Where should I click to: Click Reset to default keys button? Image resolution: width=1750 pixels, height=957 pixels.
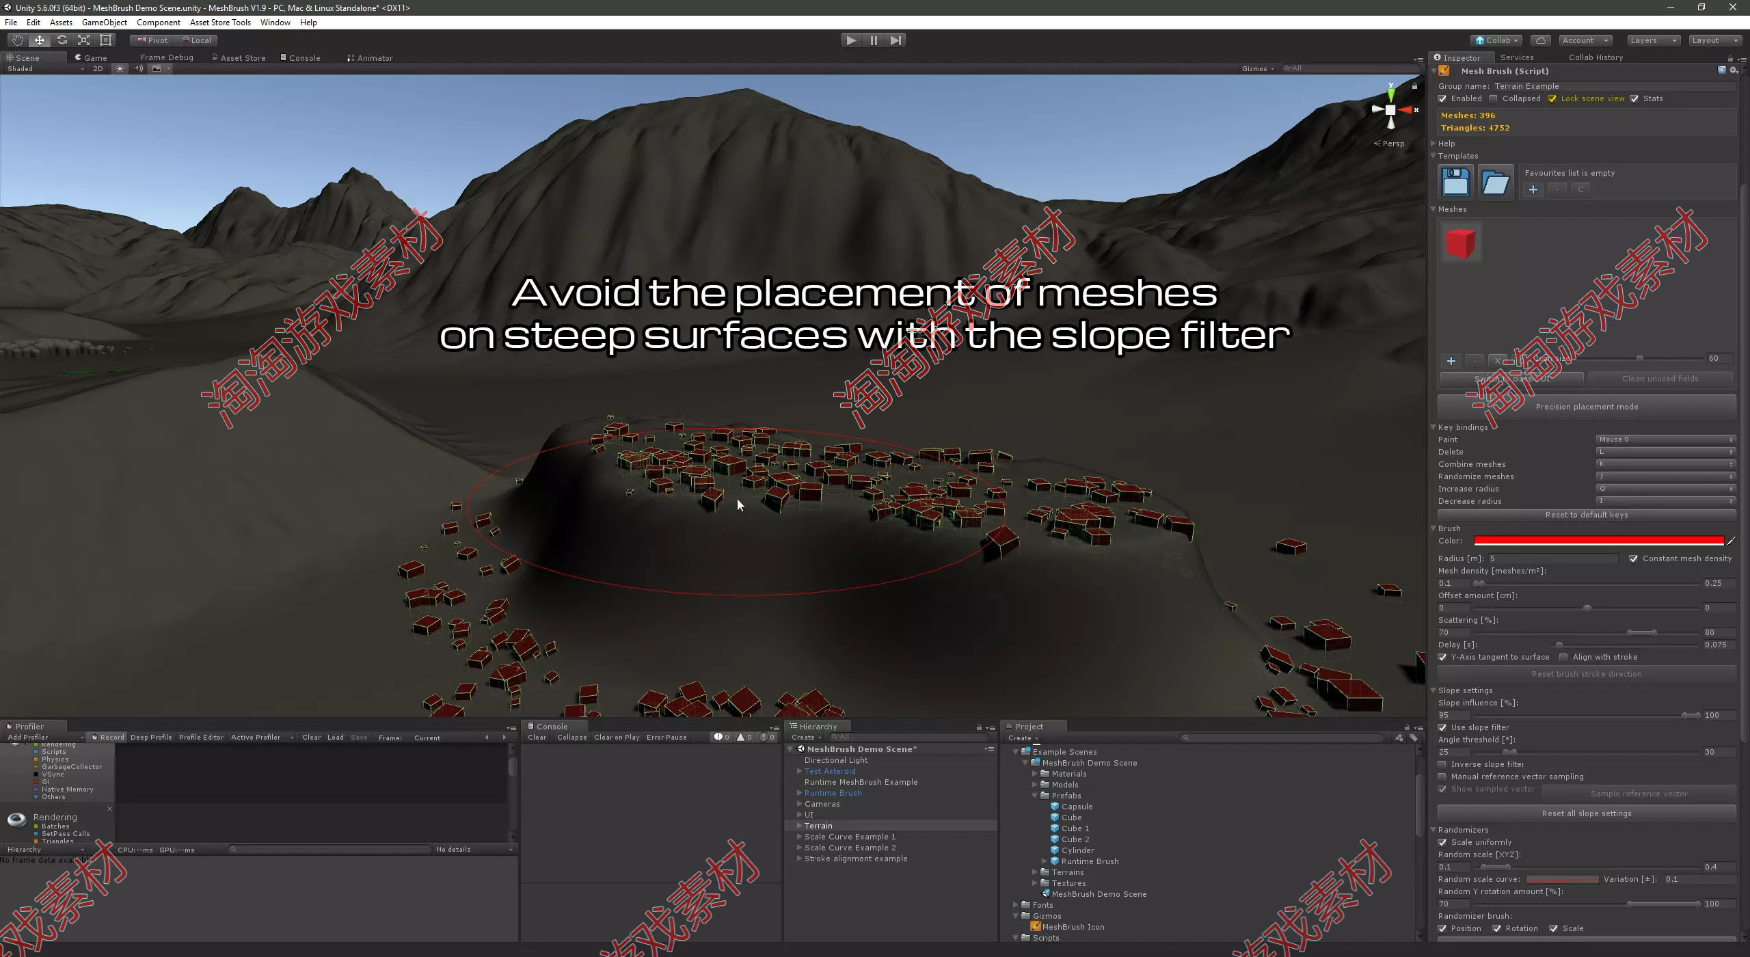pos(1587,515)
